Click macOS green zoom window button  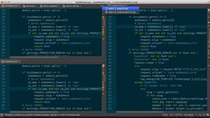point(9,2)
